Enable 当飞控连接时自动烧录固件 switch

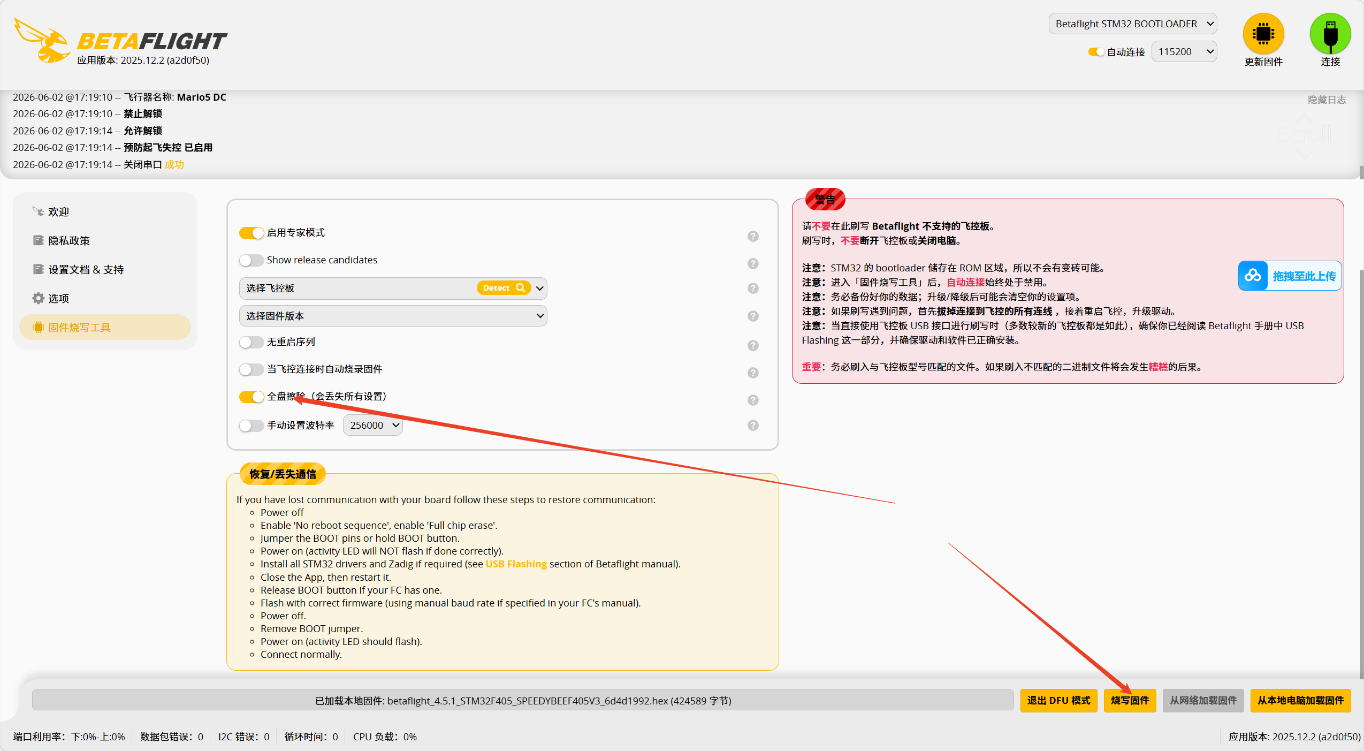(252, 369)
